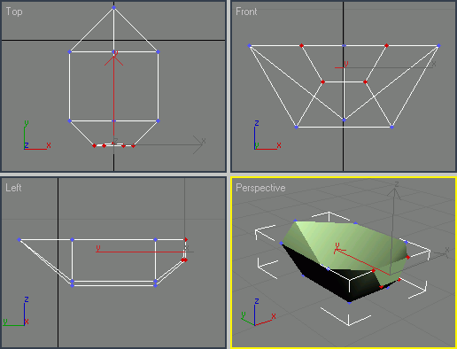Select upper-right blue vertex in Top viewport
Screen dimensions: 457x349
[158, 51]
